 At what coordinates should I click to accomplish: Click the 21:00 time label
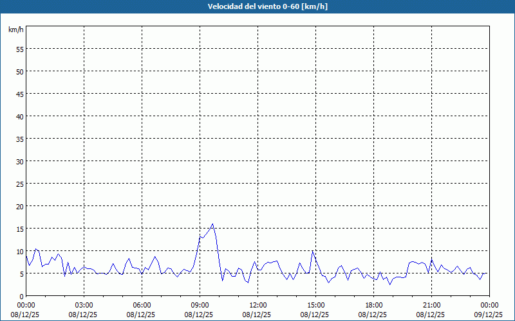tap(431, 305)
